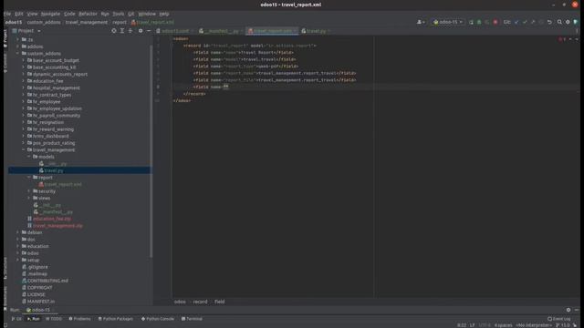
Task: Click the locate current file target icon
Action: pos(114,31)
